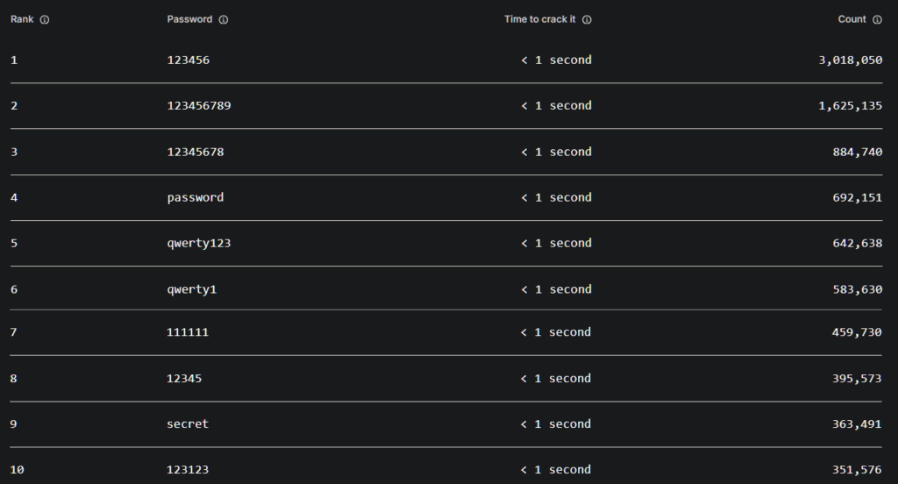Image resolution: width=898 pixels, height=484 pixels.
Task: Click the 12345678 password cell
Action: [196, 152]
